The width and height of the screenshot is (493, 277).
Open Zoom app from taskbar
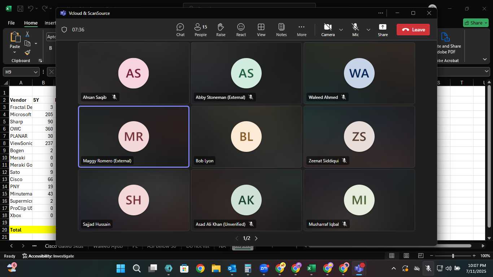(264, 268)
